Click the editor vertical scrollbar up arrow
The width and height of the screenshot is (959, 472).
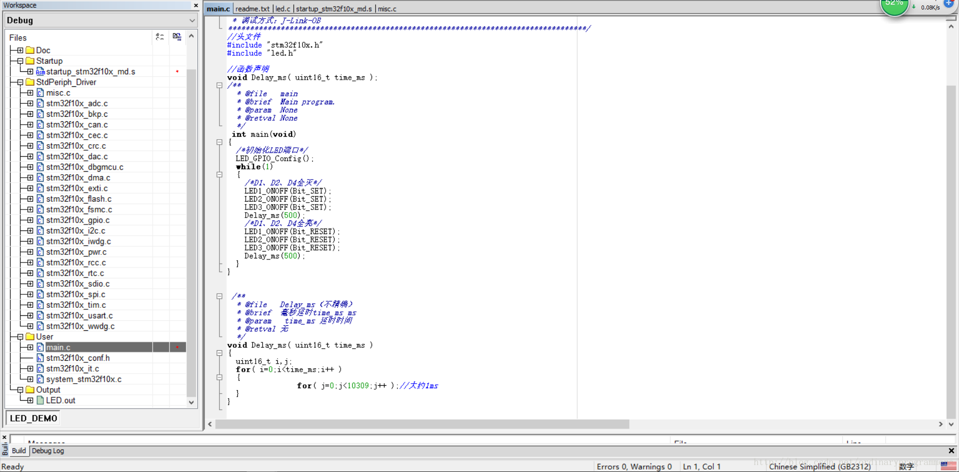[951, 26]
